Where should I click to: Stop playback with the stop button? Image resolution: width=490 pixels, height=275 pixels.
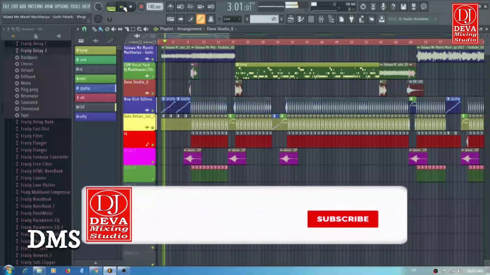pyautogui.click(x=131, y=7)
